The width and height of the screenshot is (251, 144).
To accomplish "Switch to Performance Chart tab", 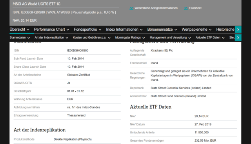I will [x=49, y=30].
